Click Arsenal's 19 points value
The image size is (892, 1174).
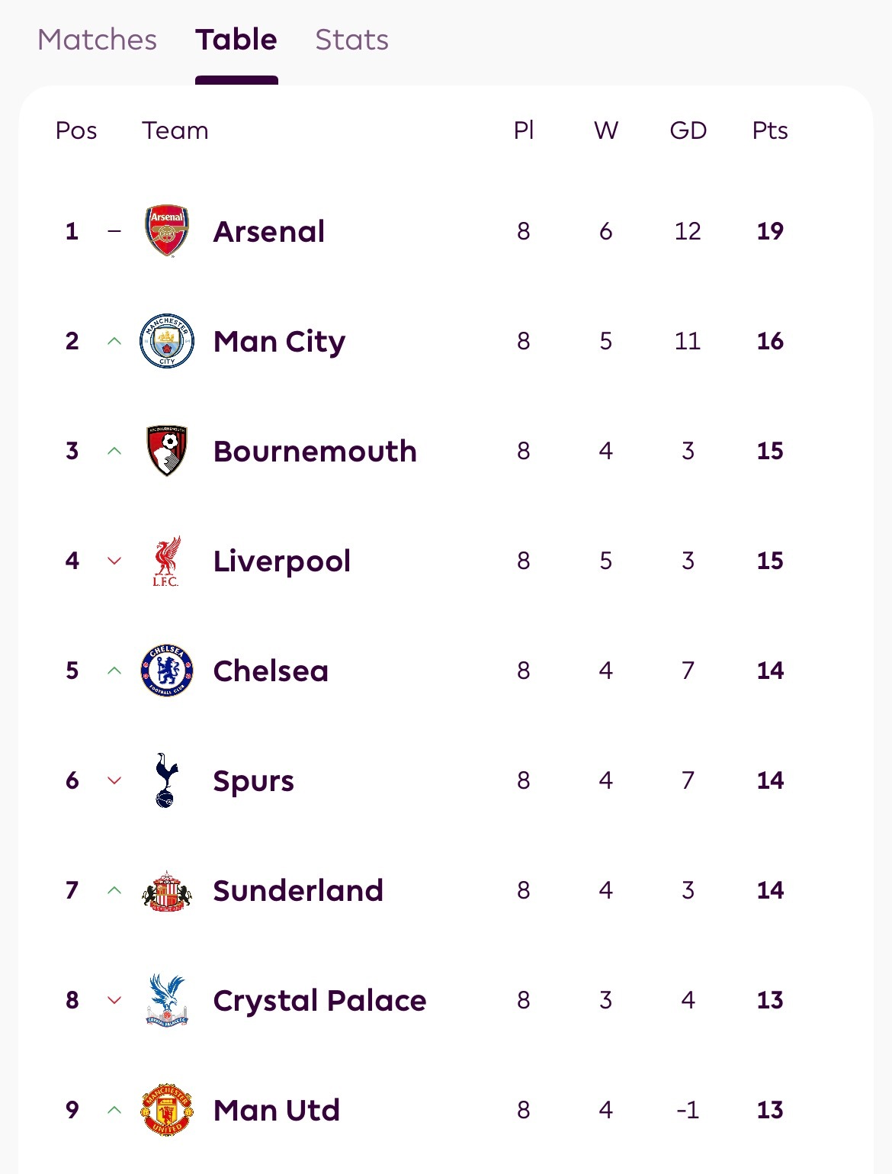(770, 231)
